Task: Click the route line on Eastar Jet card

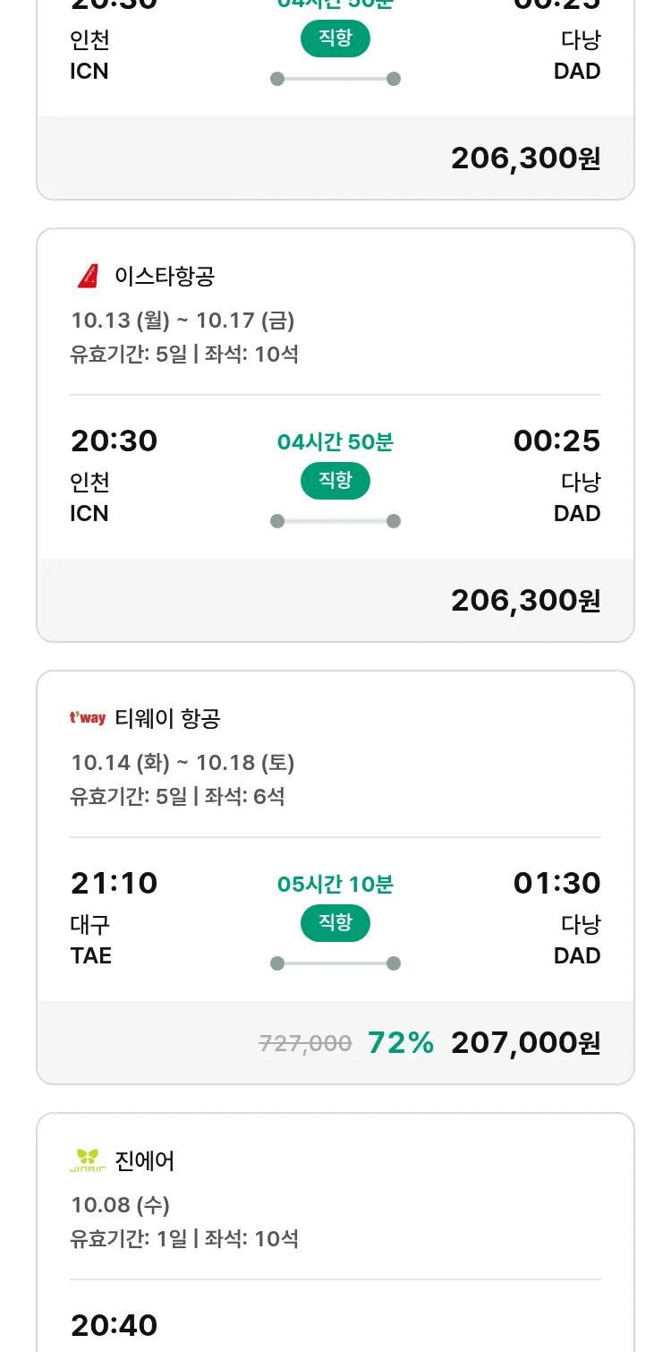Action: (x=335, y=521)
